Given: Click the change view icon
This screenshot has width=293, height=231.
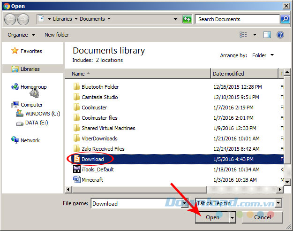Looking at the screenshot, I should click(x=243, y=35).
